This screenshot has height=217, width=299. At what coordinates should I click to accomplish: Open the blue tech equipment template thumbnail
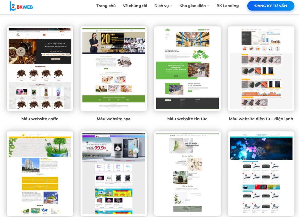coord(261,173)
